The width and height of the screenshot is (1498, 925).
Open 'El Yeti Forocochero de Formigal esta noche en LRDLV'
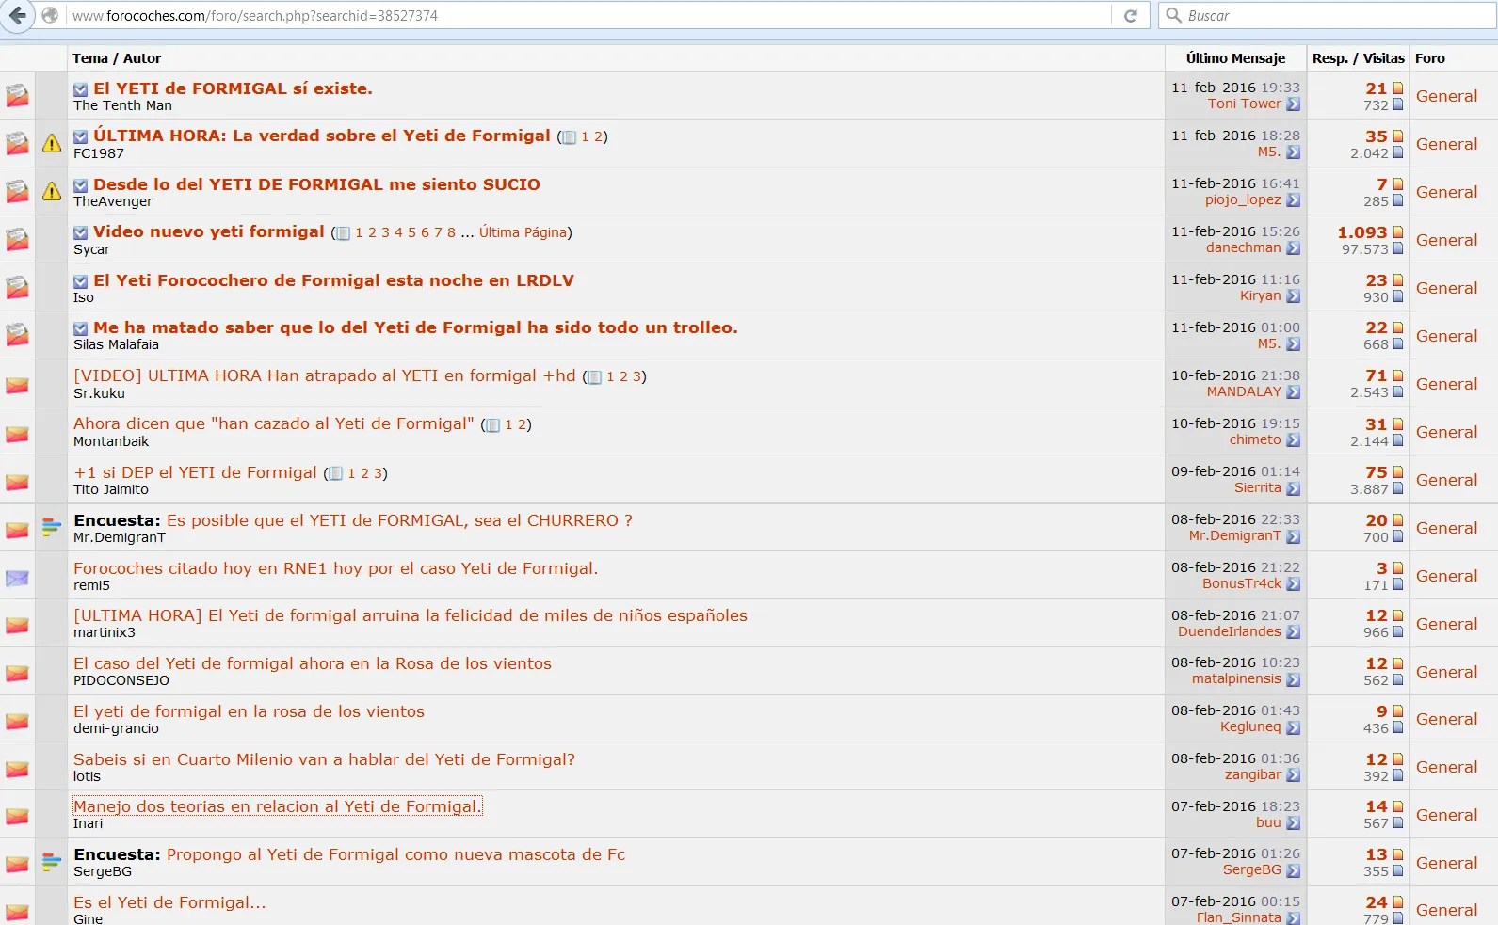tap(333, 280)
